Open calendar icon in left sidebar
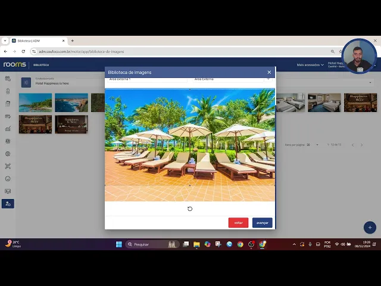381x286 pixels. pyautogui.click(x=8, y=79)
